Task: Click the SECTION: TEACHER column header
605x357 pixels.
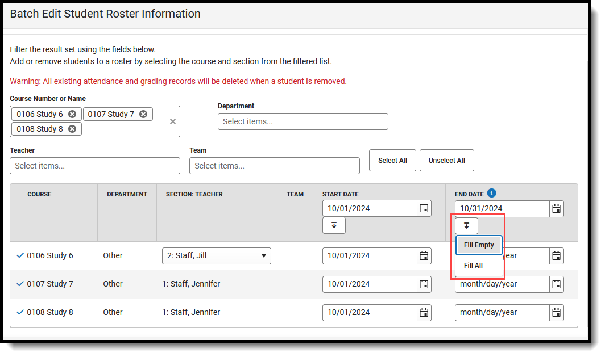Action: coord(194,194)
